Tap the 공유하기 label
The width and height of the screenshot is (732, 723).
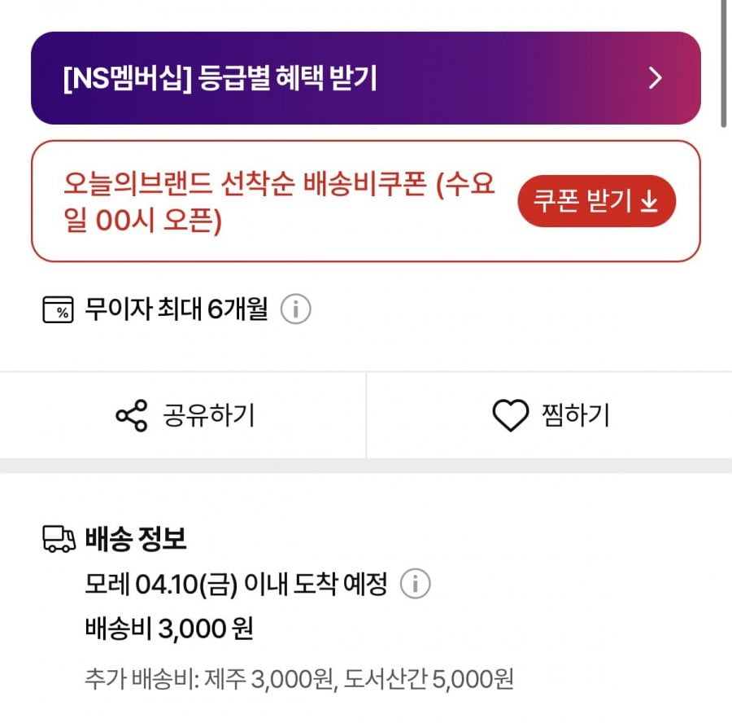tap(209, 416)
